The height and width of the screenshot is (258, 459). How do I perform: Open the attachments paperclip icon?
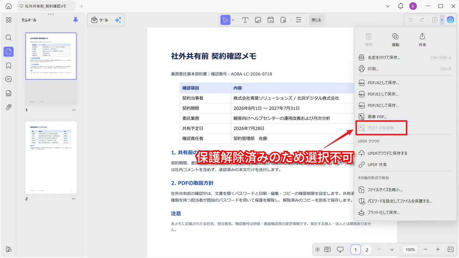[x=9, y=107]
